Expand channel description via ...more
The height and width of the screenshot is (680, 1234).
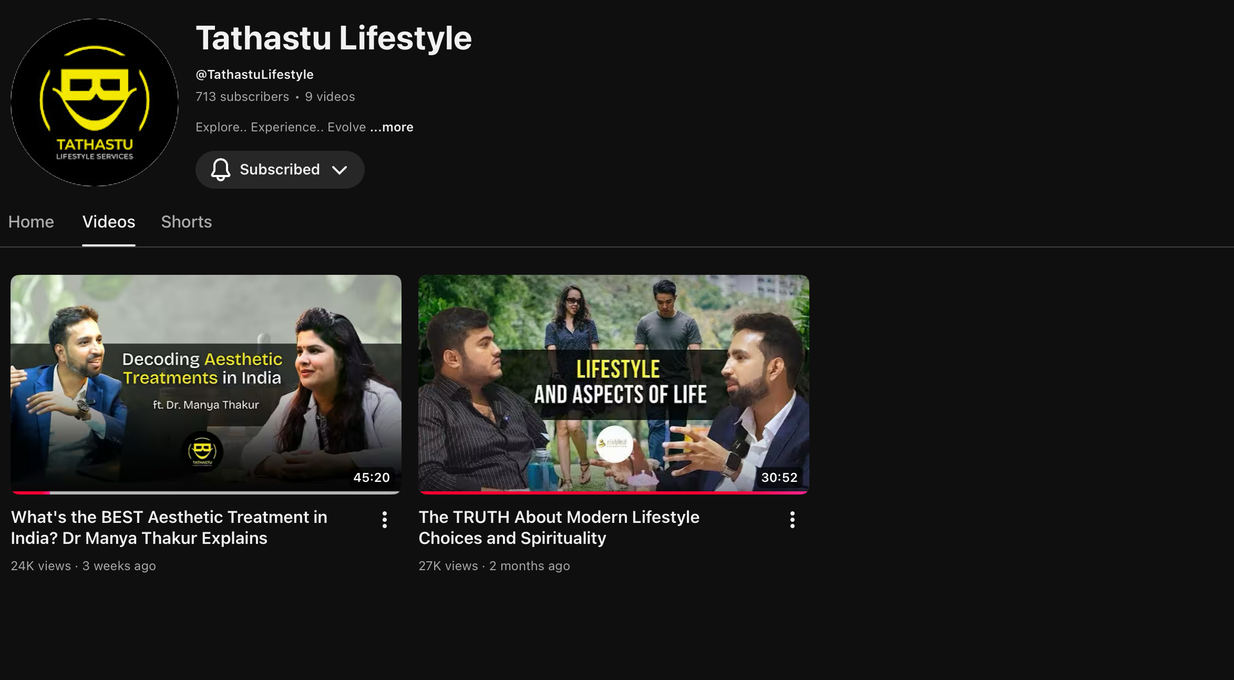(392, 127)
